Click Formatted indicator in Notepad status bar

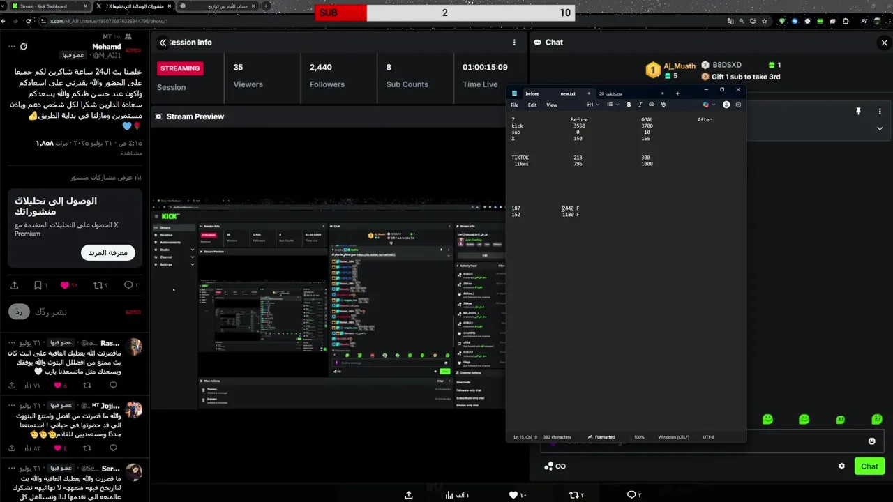tap(601, 437)
